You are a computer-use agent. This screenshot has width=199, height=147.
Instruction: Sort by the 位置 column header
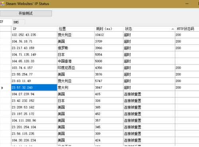point(76,29)
